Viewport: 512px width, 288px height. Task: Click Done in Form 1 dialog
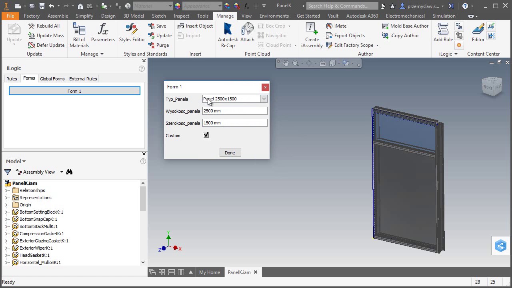(x=230, y=152)
